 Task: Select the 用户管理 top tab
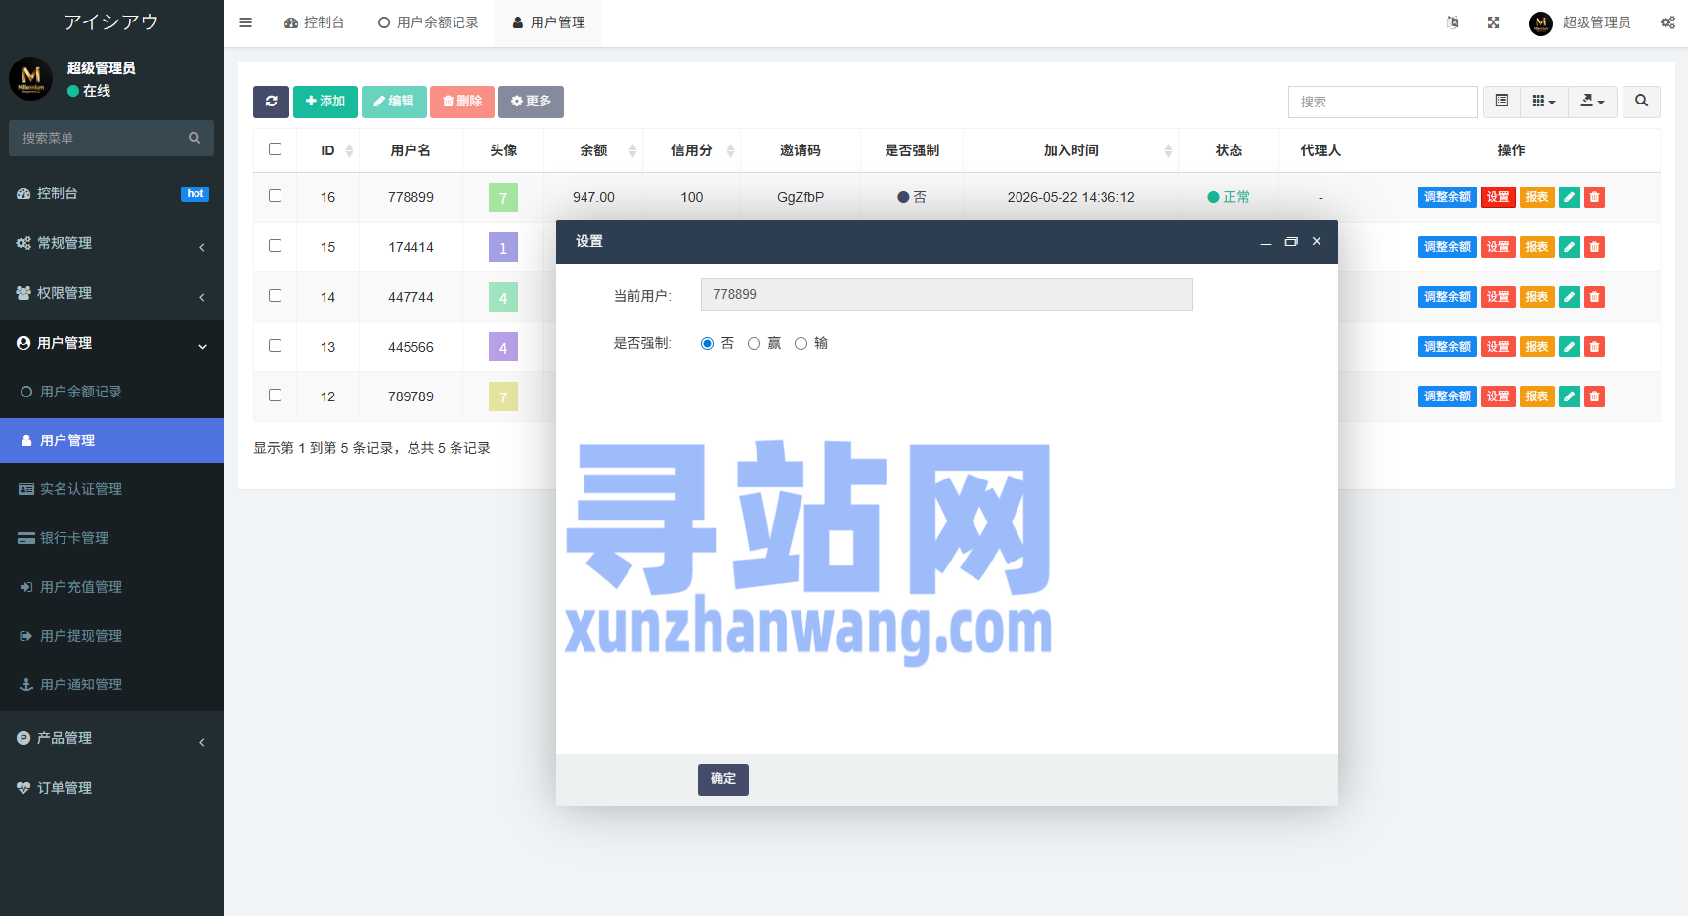pyautogui.click(x=548, y=22)
